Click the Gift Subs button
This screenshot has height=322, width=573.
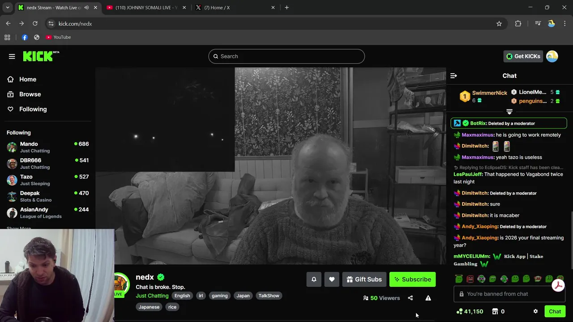click(x=364, y=280)
